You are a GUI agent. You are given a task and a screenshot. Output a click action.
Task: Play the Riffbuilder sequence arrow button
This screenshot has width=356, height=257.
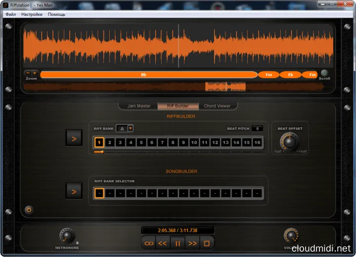coord(74,139)
